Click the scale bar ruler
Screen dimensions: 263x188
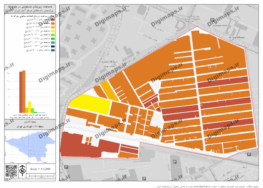pos(42,176)
